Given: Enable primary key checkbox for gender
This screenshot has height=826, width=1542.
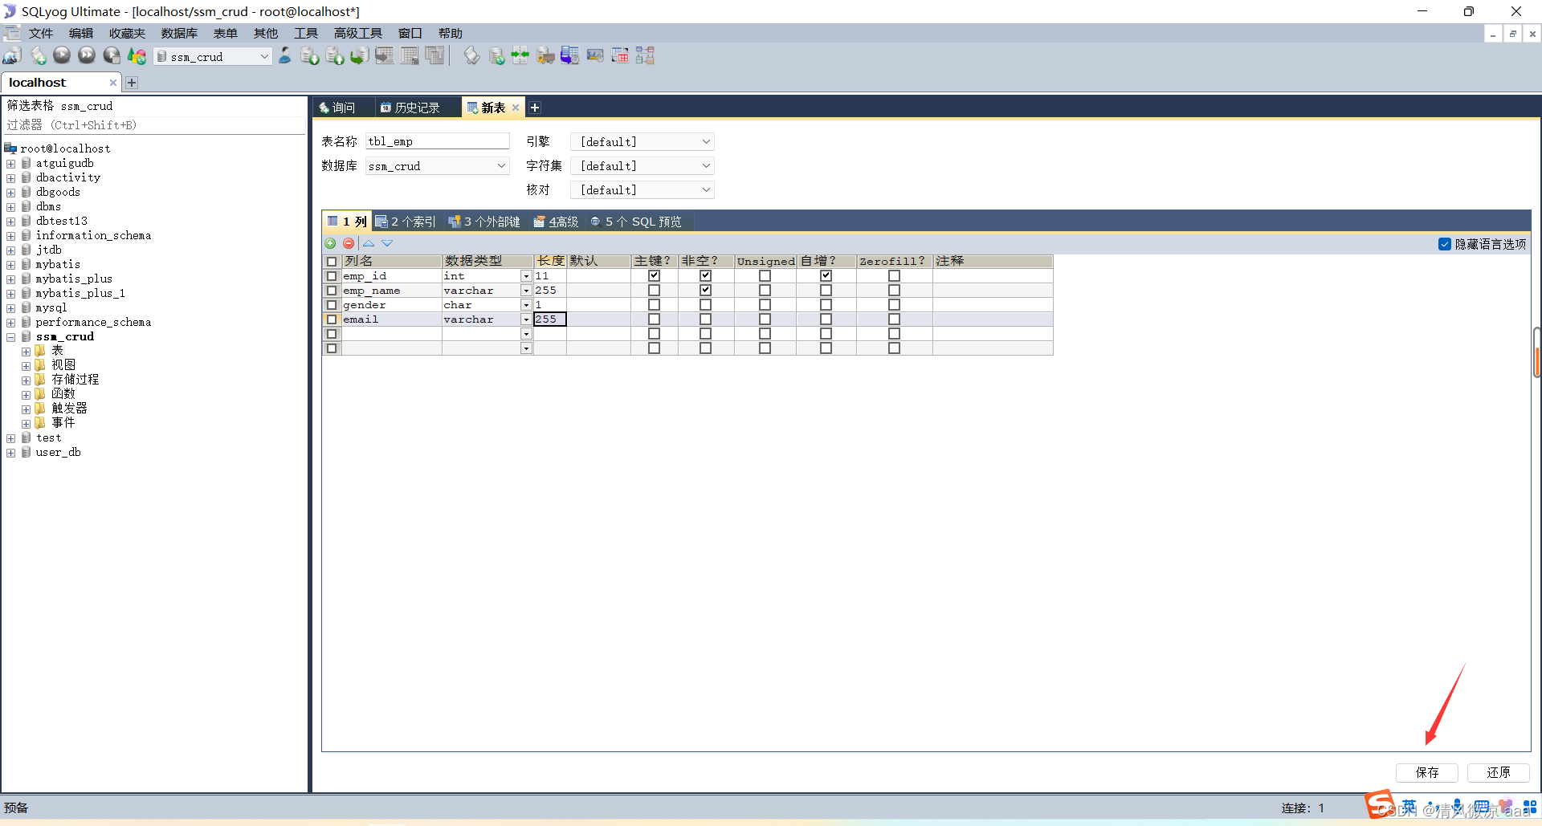Looking at the screenshot, I should coord(654,304).
